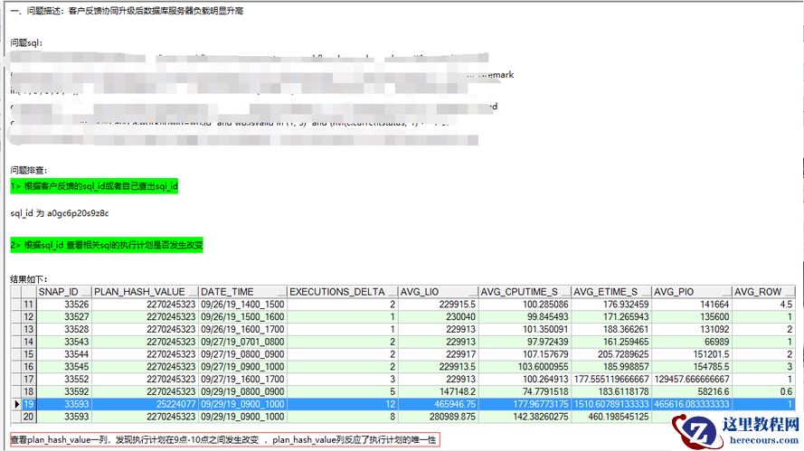The height and width of the screenshot is (451, 804).
Task: Sort by the DATE_TIME column header
Action: [242, 292]
